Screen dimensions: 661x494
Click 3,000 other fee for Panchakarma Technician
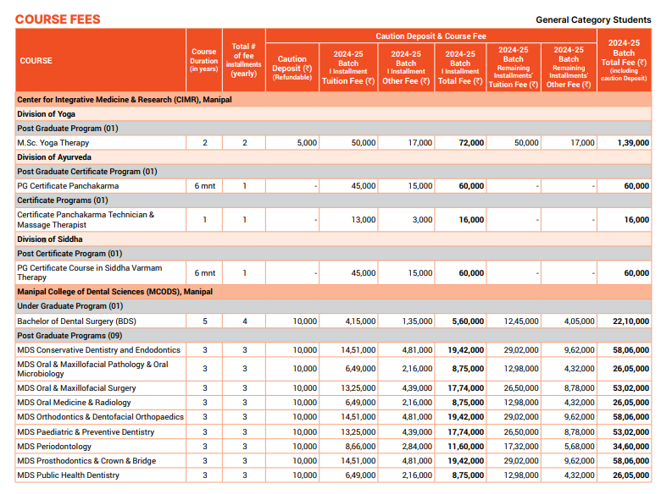click(422, 220)
